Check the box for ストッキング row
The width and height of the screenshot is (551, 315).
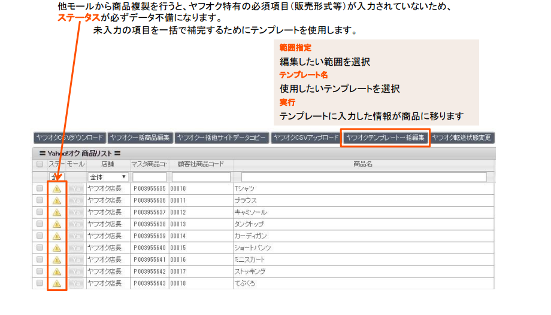[40, 271]
